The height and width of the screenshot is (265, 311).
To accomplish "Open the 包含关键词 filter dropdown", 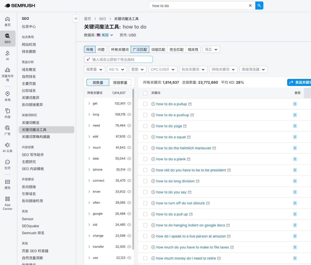I will 193,69.
